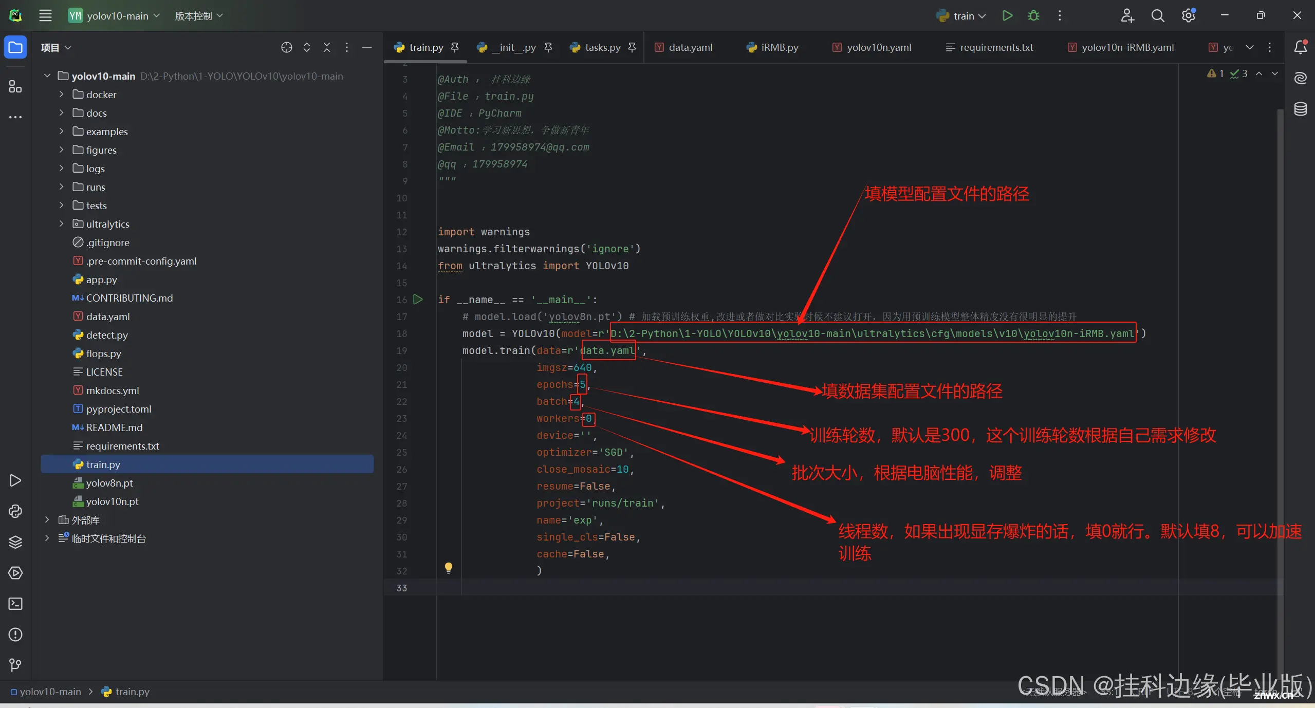Open the main hamburger menu
This screenshot has height=708, width=1315.
pos(45,15)
